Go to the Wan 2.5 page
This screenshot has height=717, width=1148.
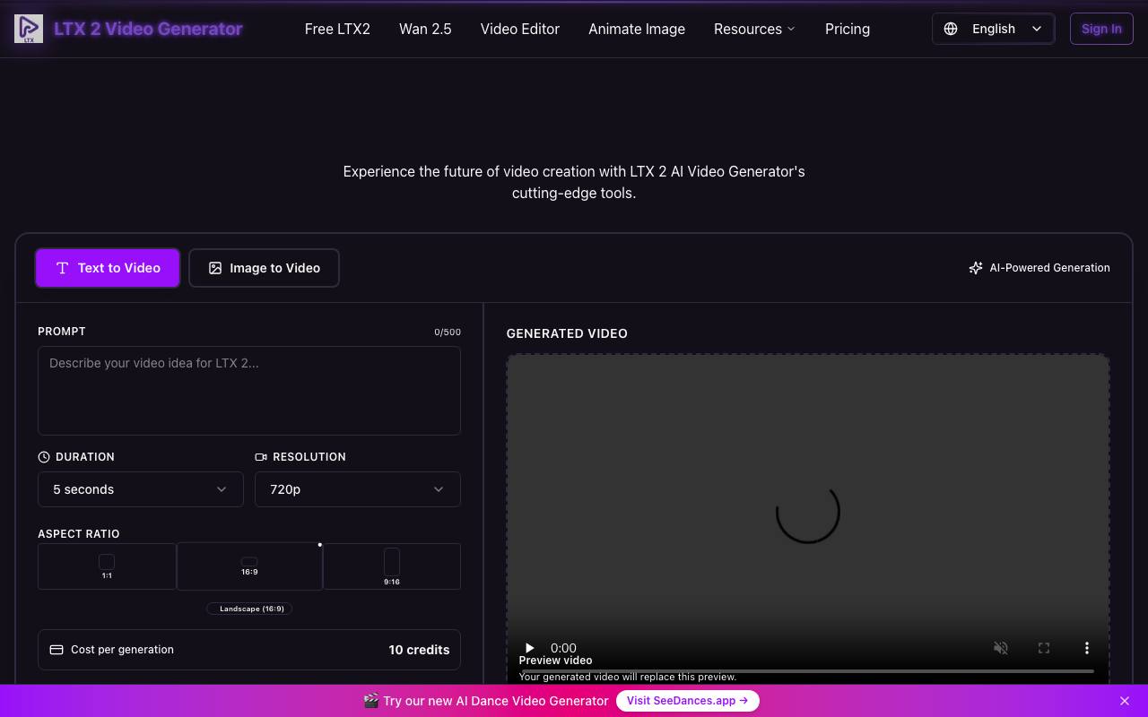tap(425, 29)
